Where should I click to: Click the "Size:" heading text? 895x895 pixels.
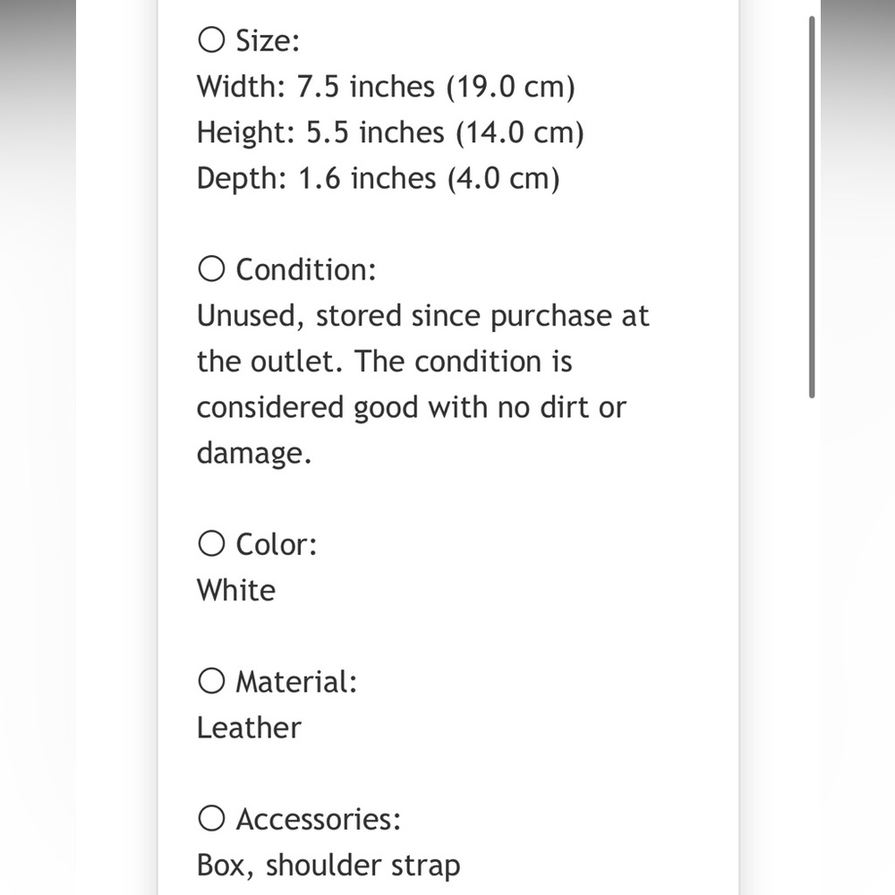coord(268,40)
